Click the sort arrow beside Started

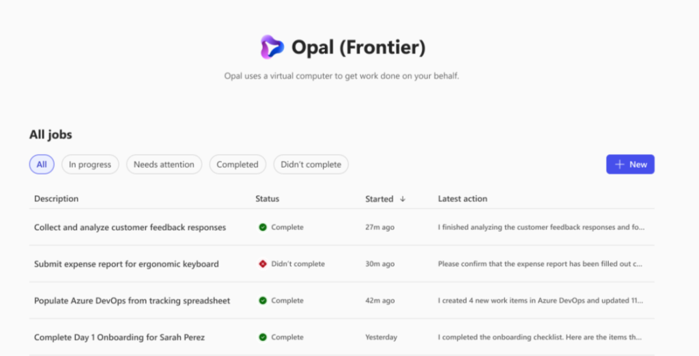click(x=403, y=199)
